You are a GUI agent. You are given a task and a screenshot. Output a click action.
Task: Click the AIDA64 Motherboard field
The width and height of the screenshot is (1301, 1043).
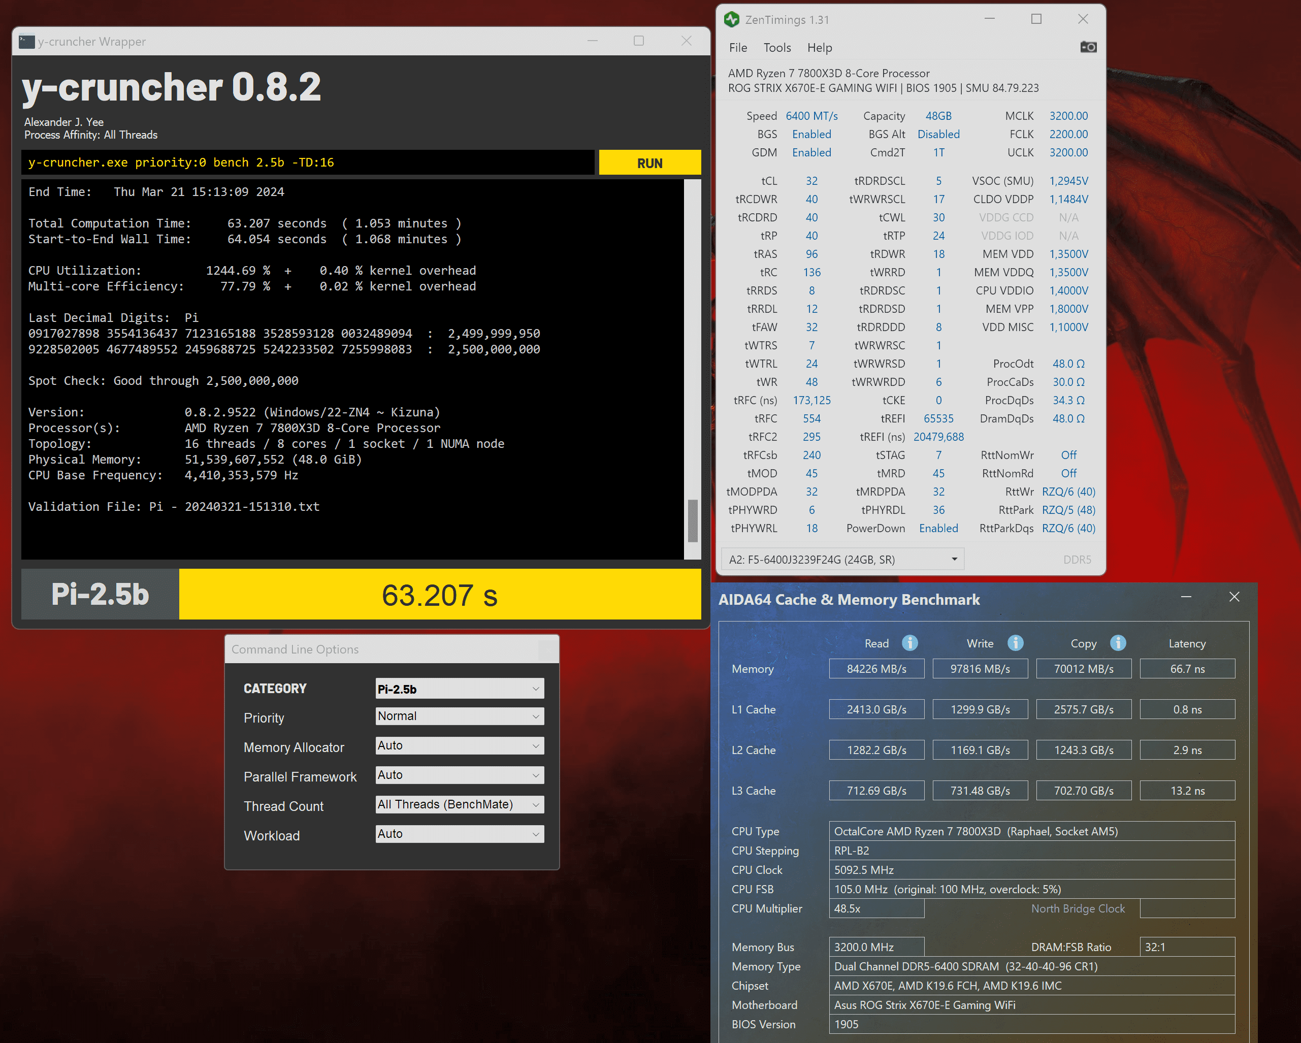point(1032,1005)
